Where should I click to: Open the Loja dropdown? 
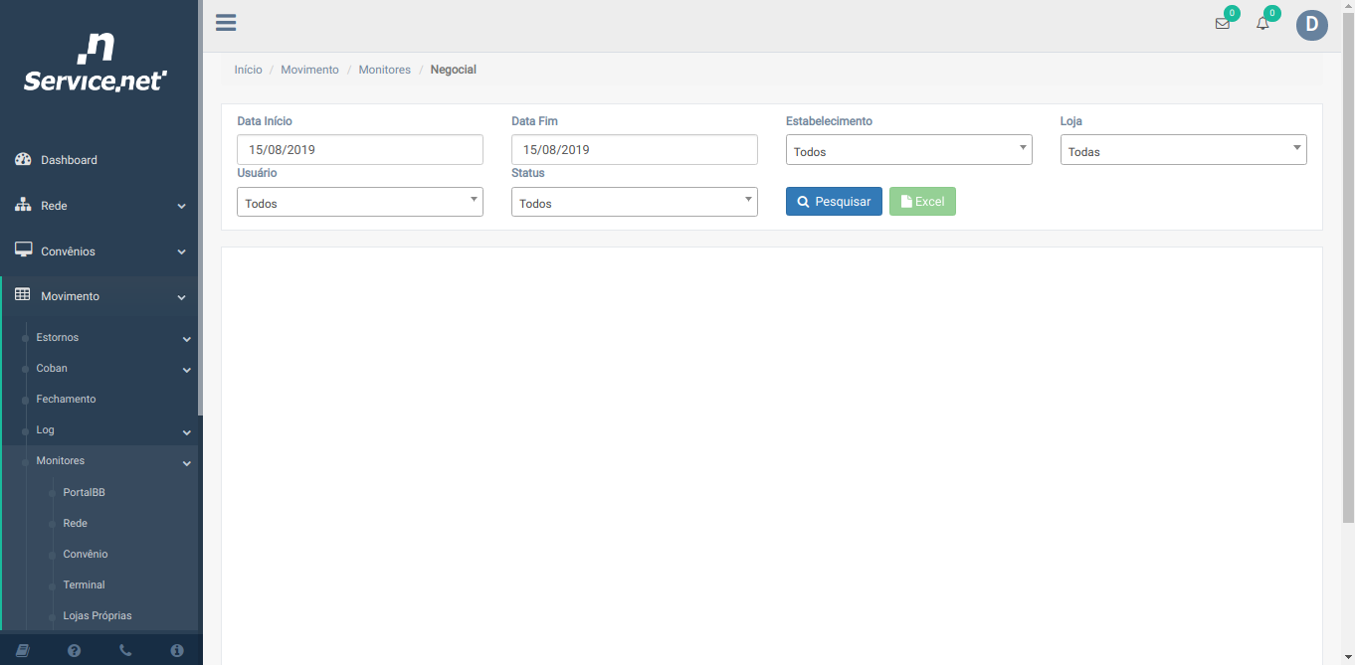[x=1183, y=151]
